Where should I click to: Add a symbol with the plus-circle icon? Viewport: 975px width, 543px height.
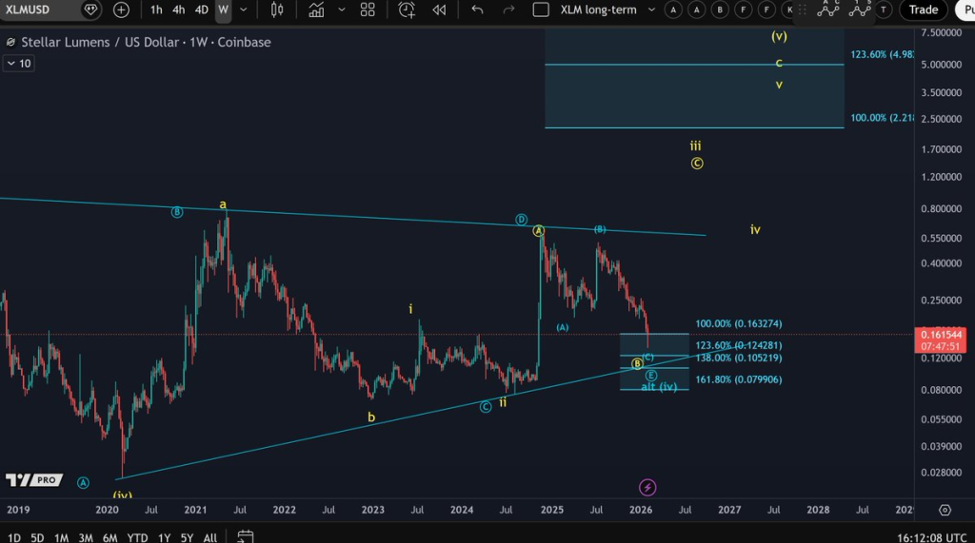click(x=121, y=10)
